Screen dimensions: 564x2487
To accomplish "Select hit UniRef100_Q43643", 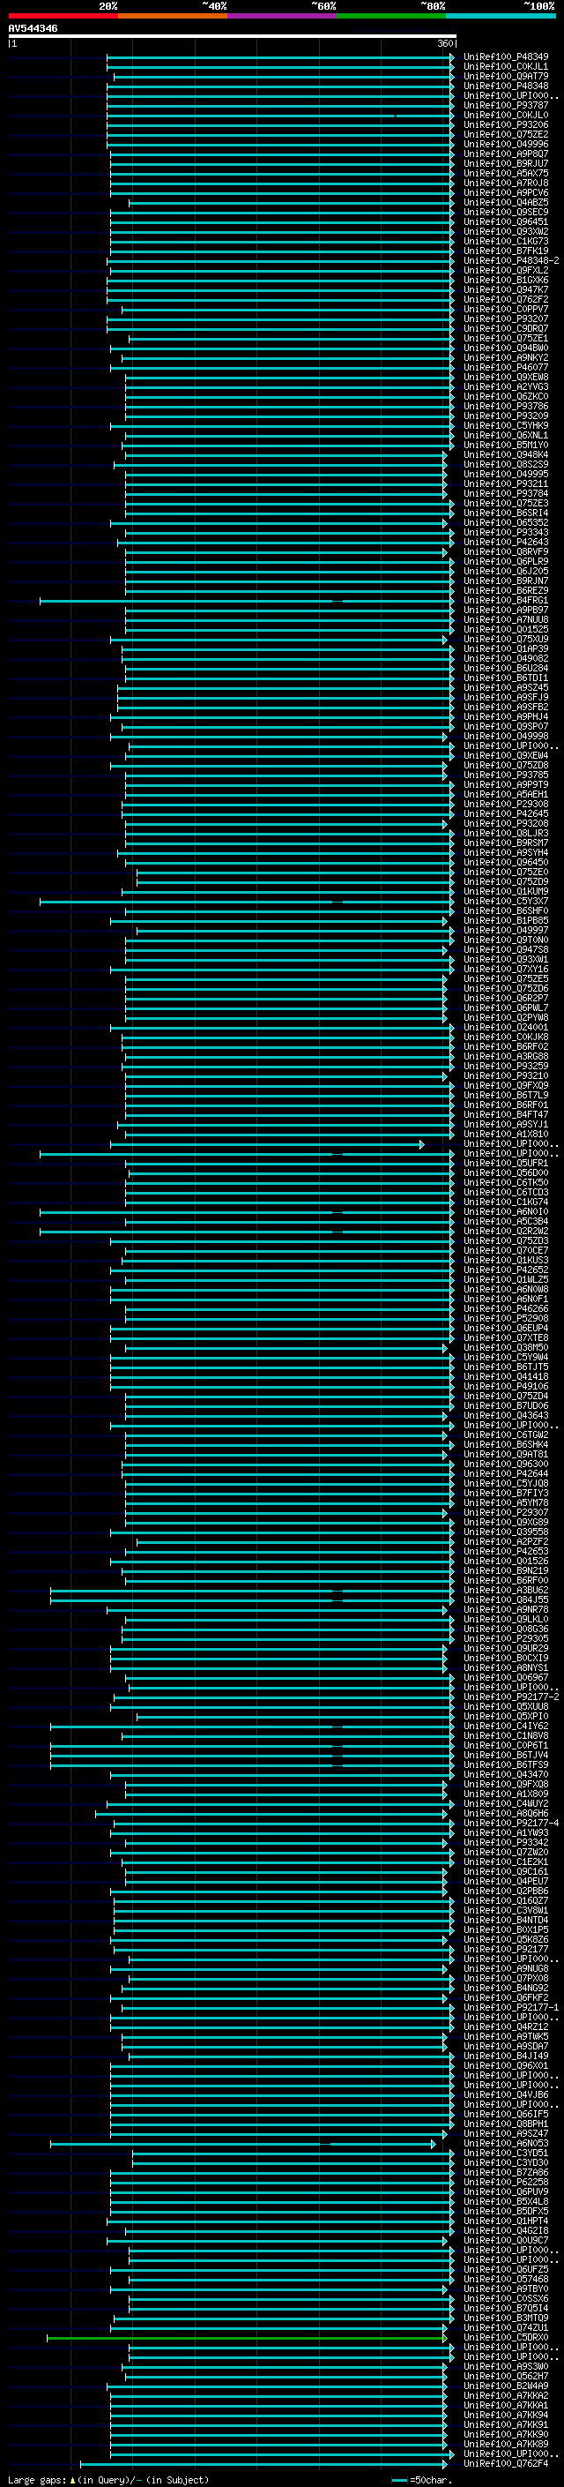I will pos(506,1415).
